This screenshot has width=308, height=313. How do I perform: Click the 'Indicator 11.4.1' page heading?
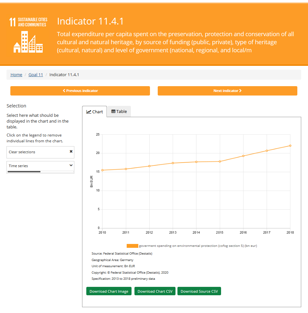(x=90, y=21)
